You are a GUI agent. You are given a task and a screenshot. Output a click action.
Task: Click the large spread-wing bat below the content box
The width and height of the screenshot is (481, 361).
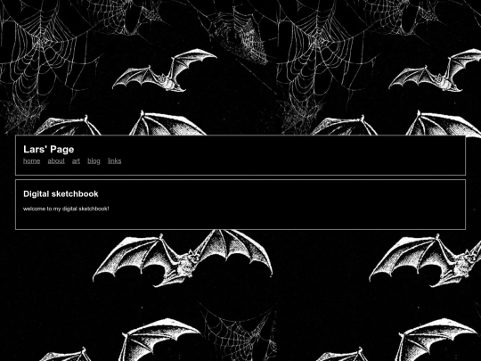point(183,258)
